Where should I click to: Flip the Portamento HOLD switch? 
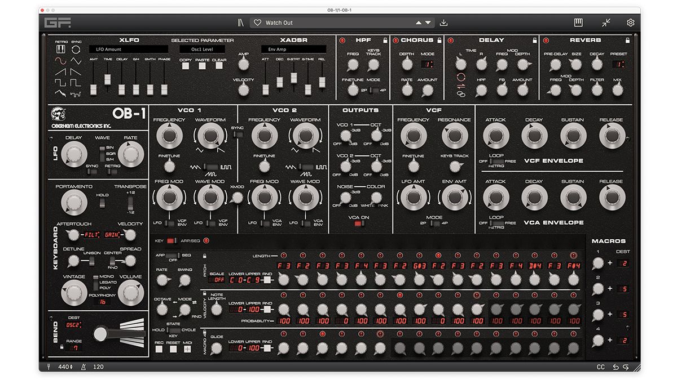(103, 202)
